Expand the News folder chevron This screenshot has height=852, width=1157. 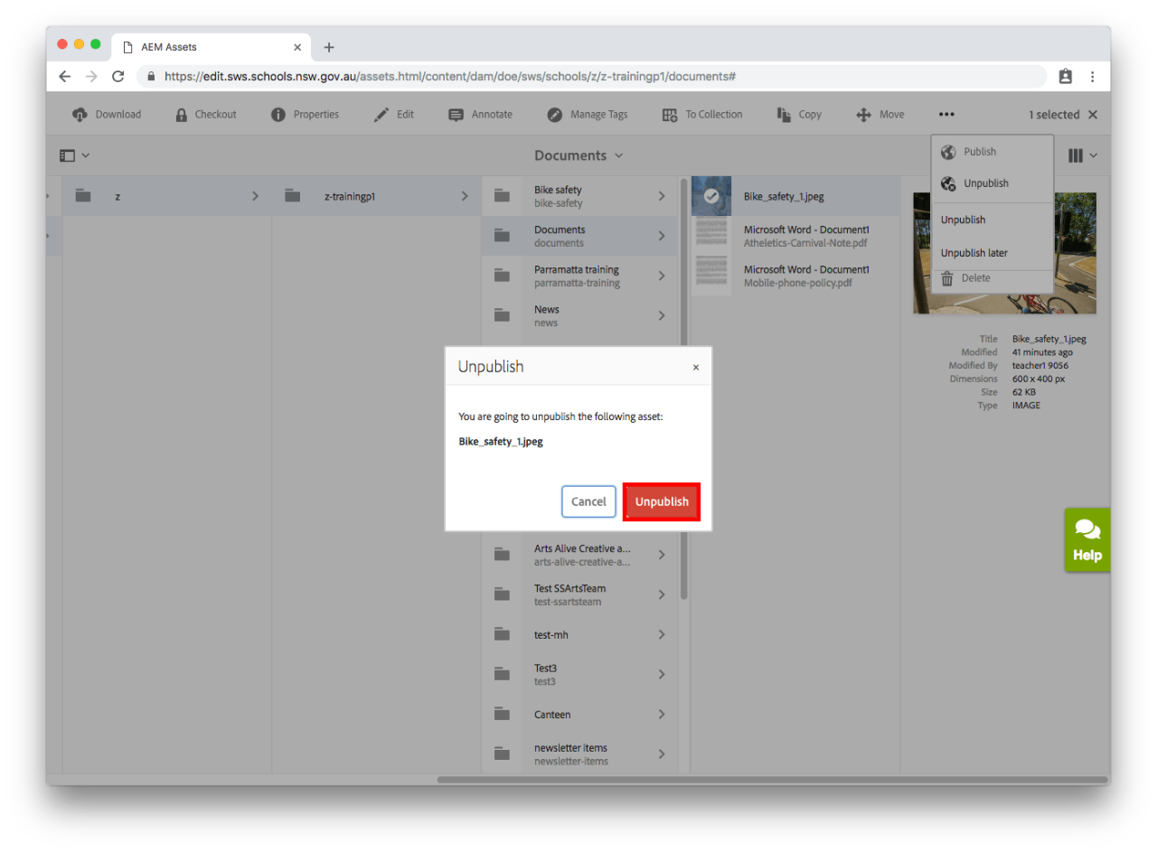coord(662,315)
